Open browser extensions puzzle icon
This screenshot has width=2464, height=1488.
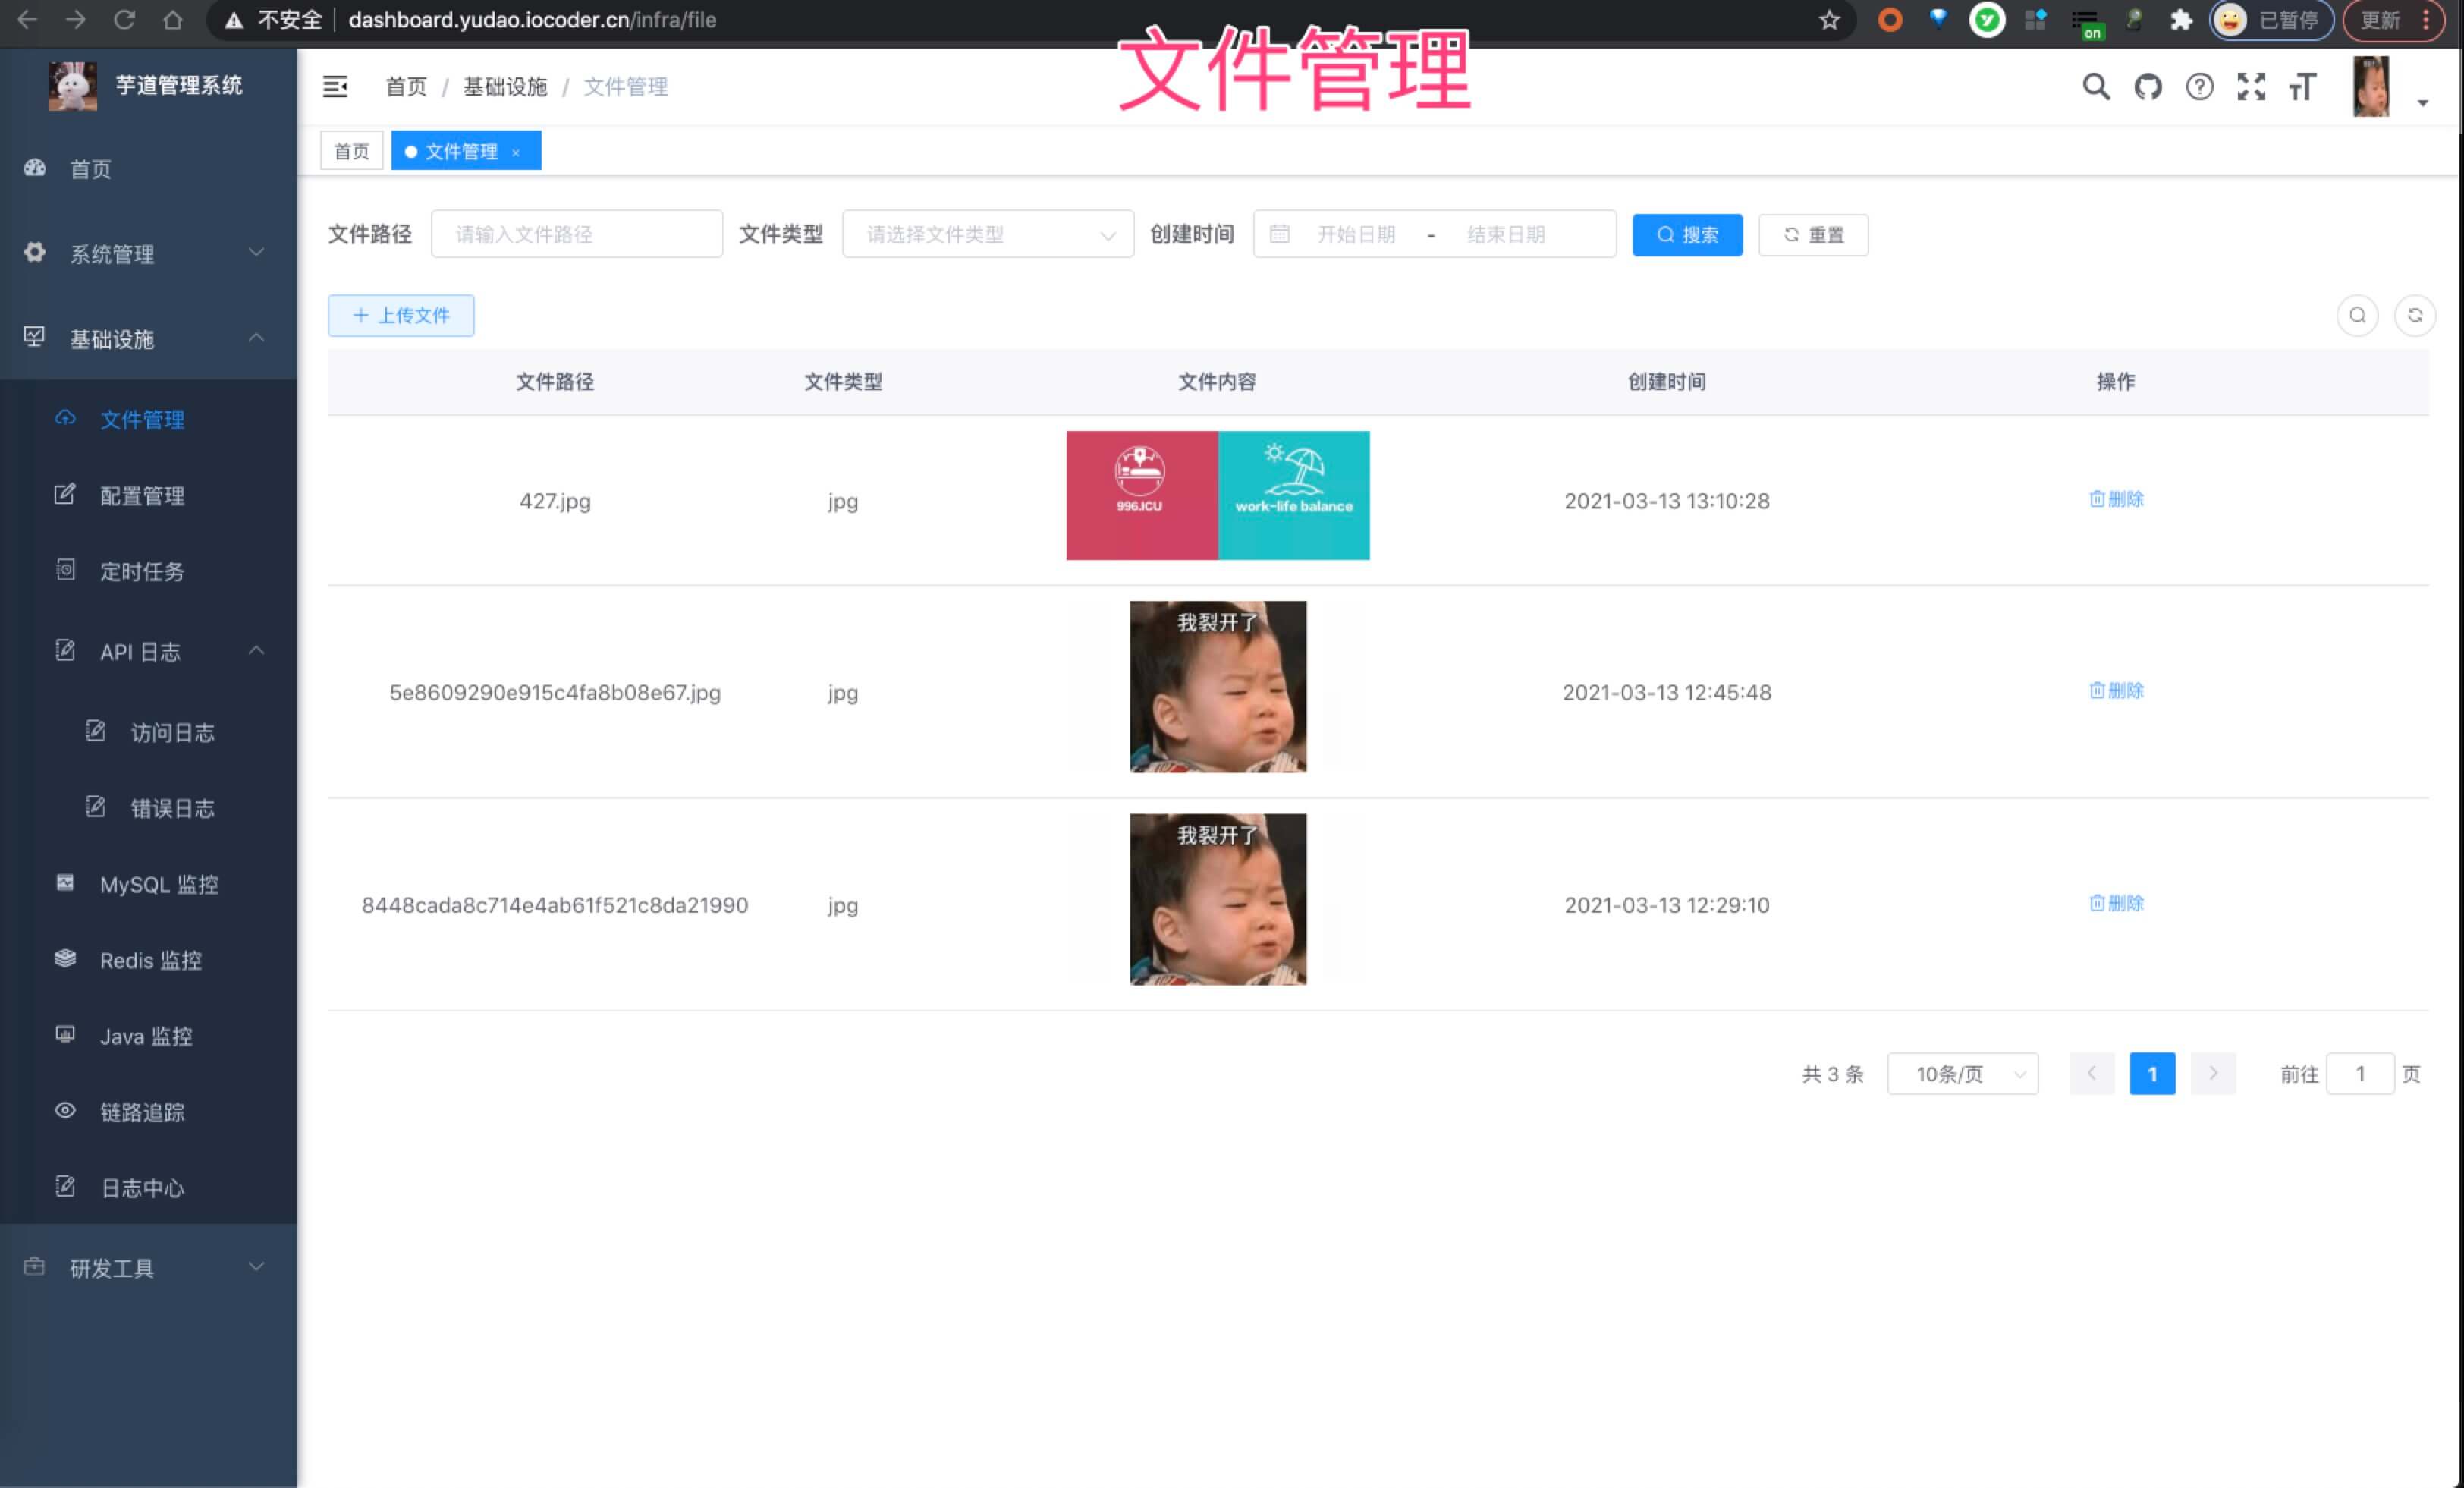pos(2181,20)
